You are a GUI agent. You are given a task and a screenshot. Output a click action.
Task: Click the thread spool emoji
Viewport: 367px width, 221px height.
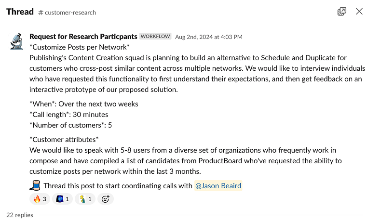35,185
